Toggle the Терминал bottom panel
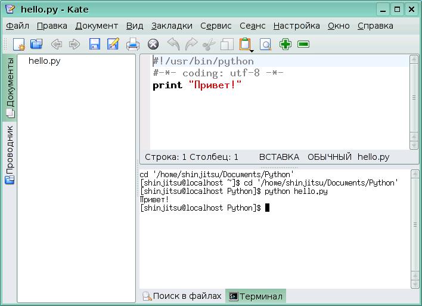The image size is (422, 306). click(256, 296)
